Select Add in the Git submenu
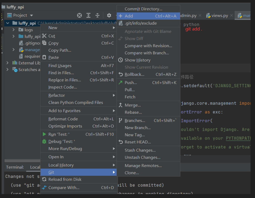This screenshot has height=198, width=255. click(129, 16)
